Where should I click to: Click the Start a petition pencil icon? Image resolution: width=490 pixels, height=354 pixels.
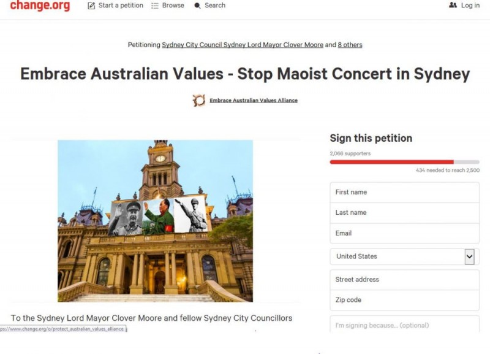coord(91,6)
